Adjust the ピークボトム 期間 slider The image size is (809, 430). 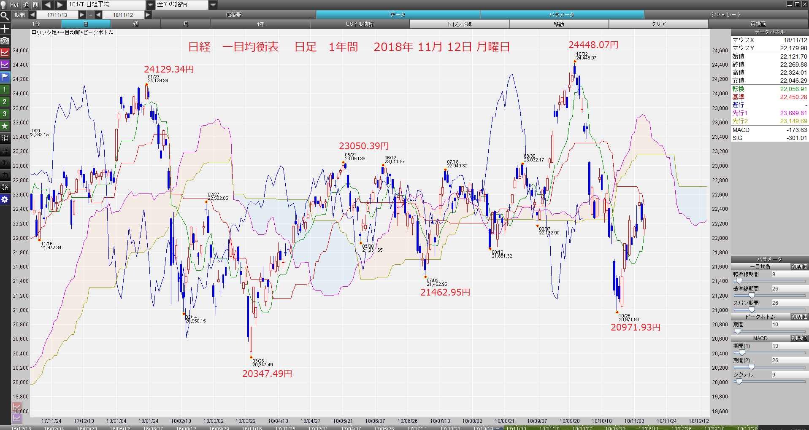(770, 331)
